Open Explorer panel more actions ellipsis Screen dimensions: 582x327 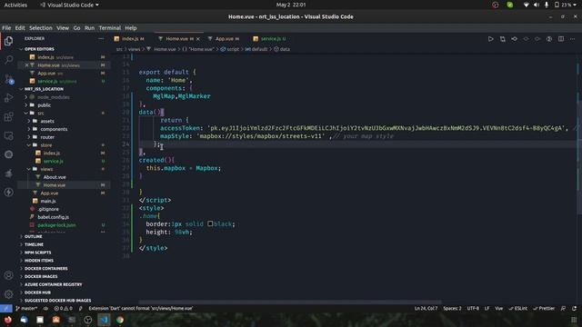(101, 38)
